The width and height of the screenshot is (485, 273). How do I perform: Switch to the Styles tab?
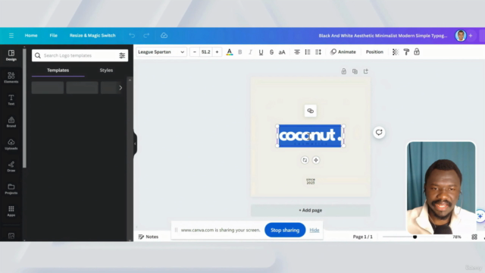tap(106, 71)
